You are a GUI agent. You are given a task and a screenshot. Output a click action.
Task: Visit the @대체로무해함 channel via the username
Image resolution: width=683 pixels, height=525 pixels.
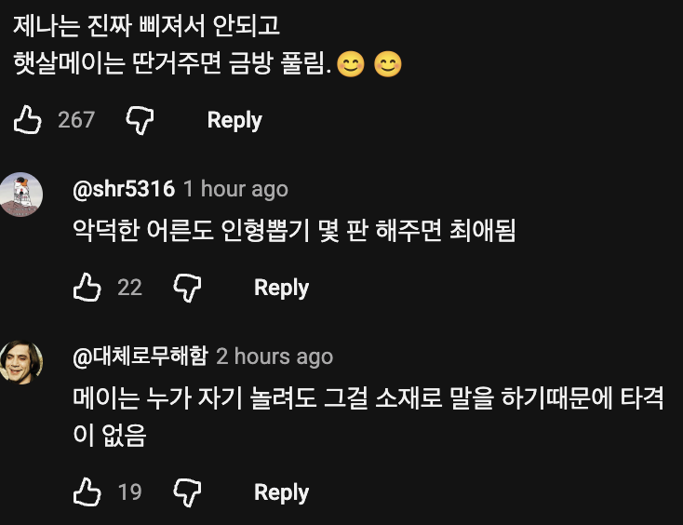tap(141, 356)
